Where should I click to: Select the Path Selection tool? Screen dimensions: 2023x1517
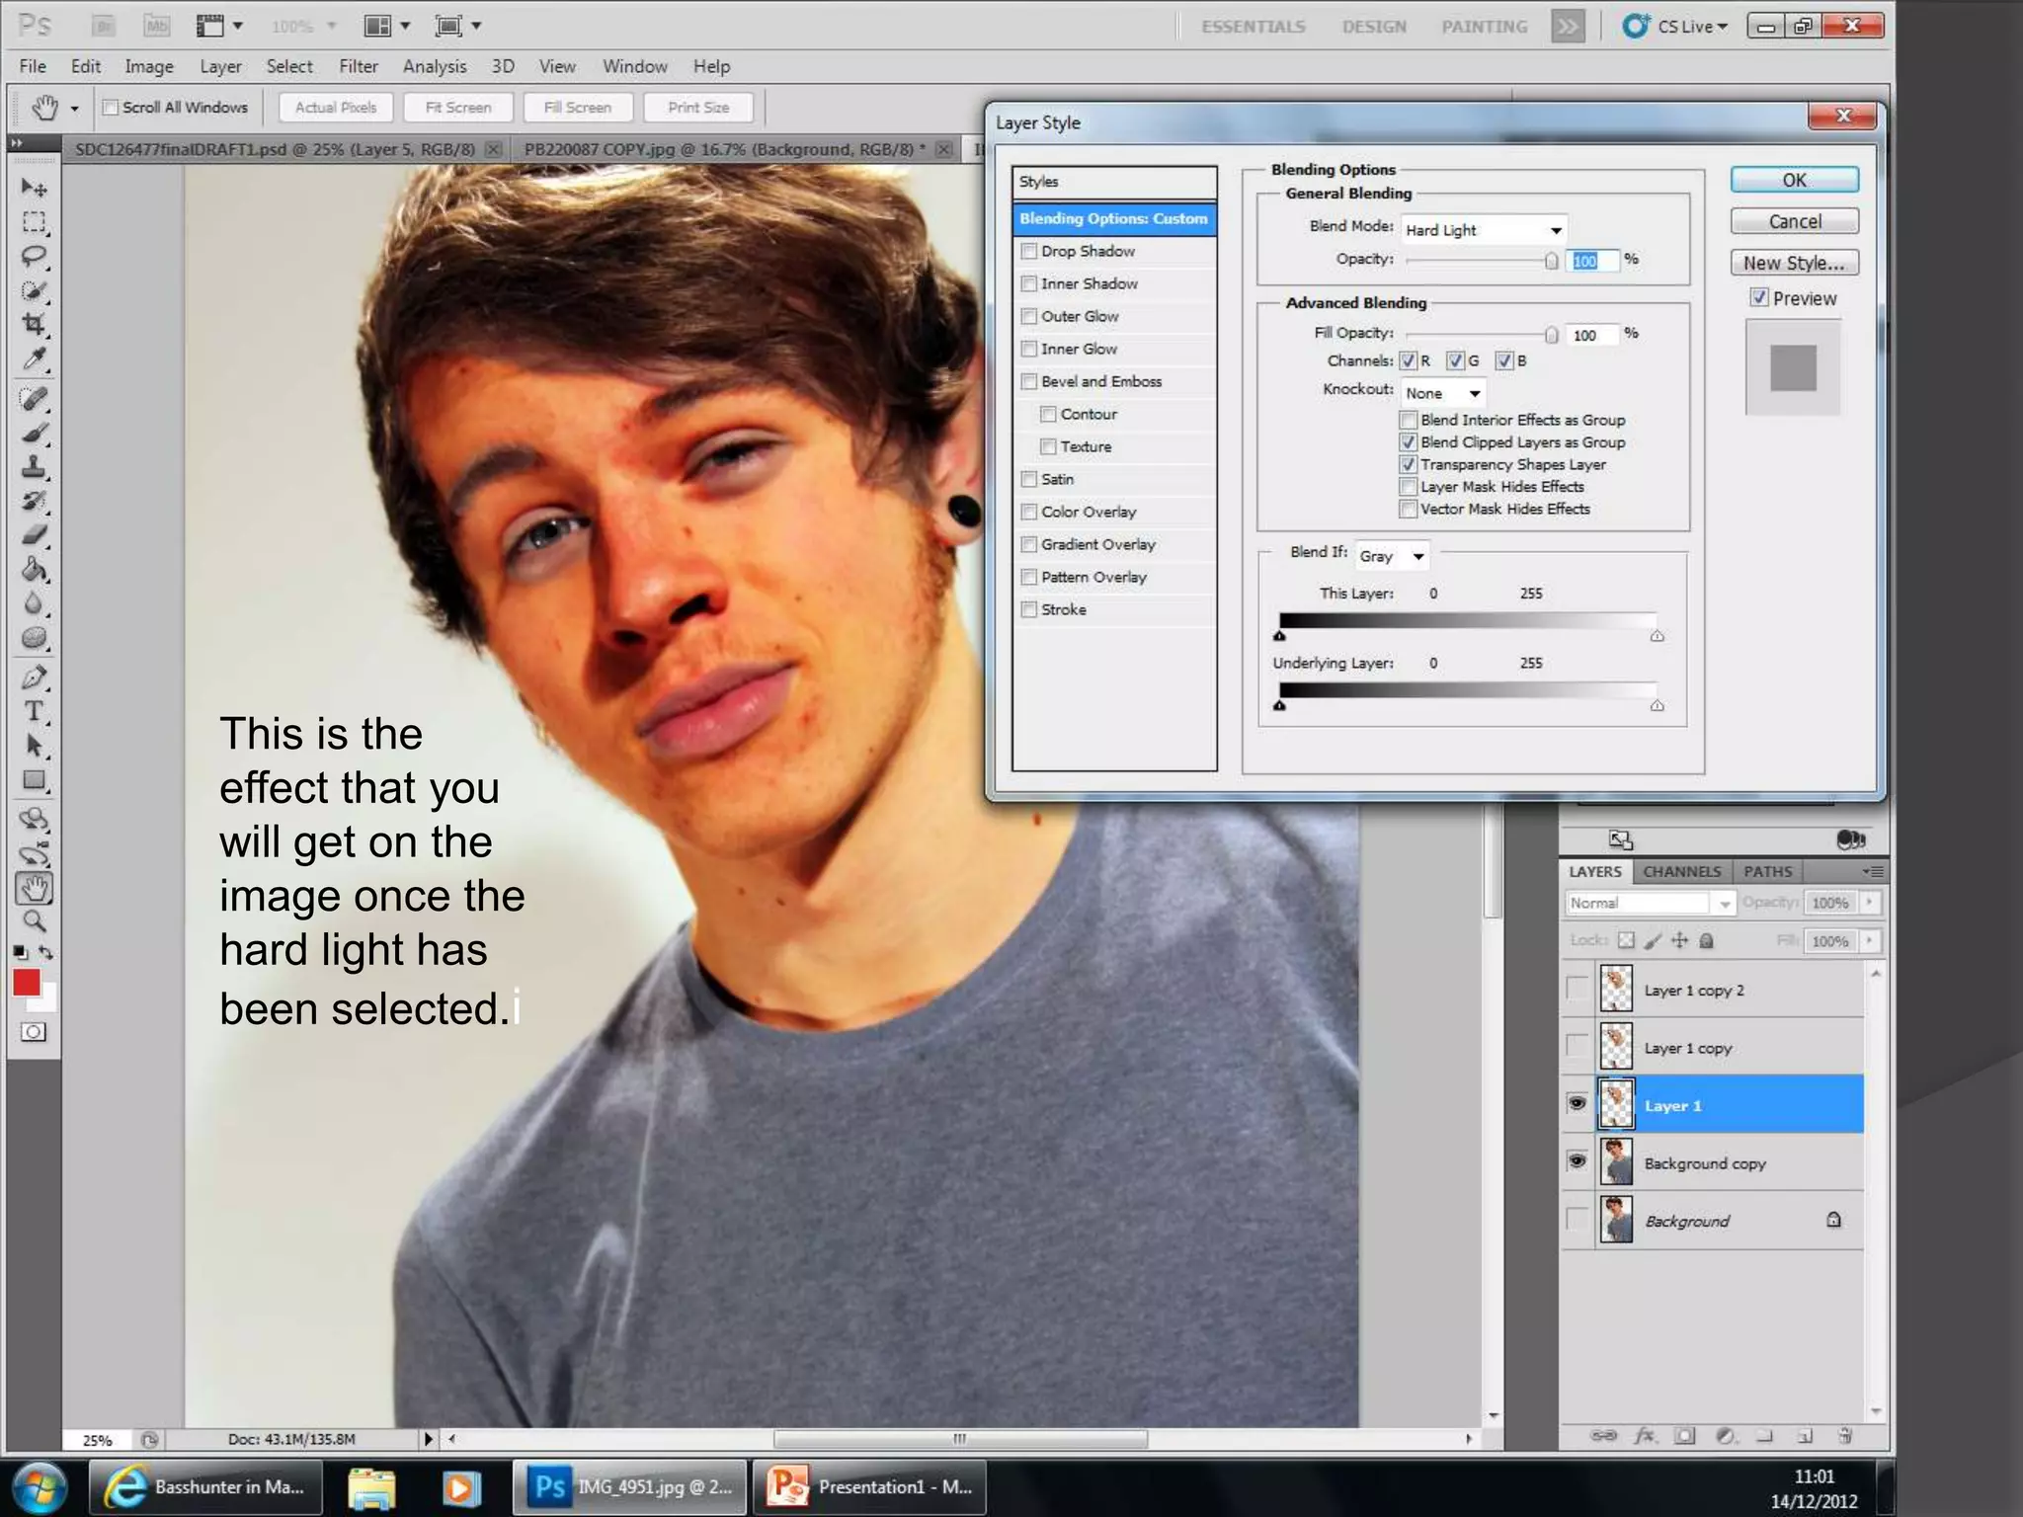coord(35,746)
